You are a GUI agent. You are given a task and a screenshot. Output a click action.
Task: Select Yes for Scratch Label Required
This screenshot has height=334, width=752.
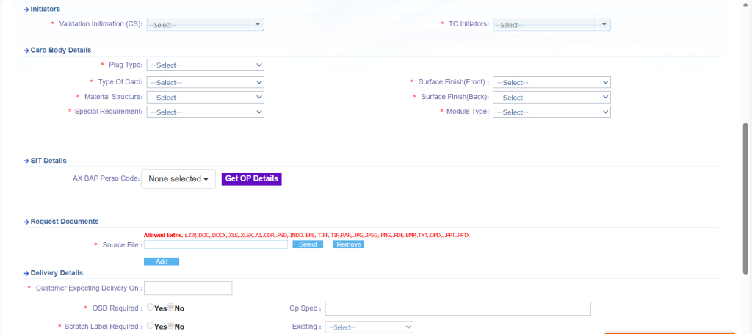point(151,326)
